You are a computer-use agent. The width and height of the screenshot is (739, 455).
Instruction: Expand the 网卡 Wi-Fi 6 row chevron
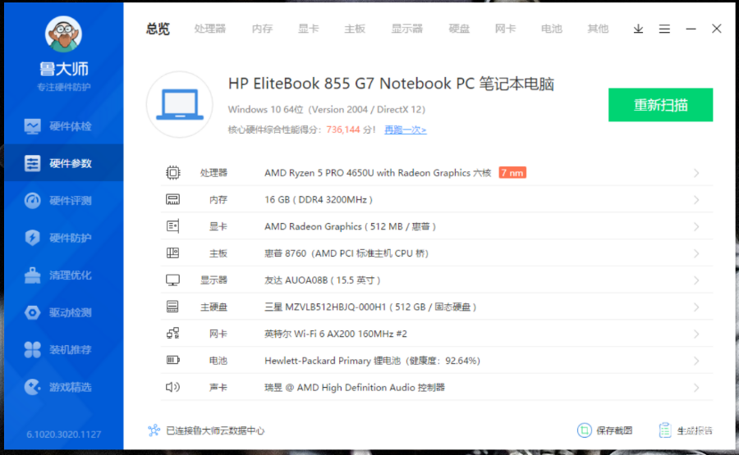coord(696,334)
